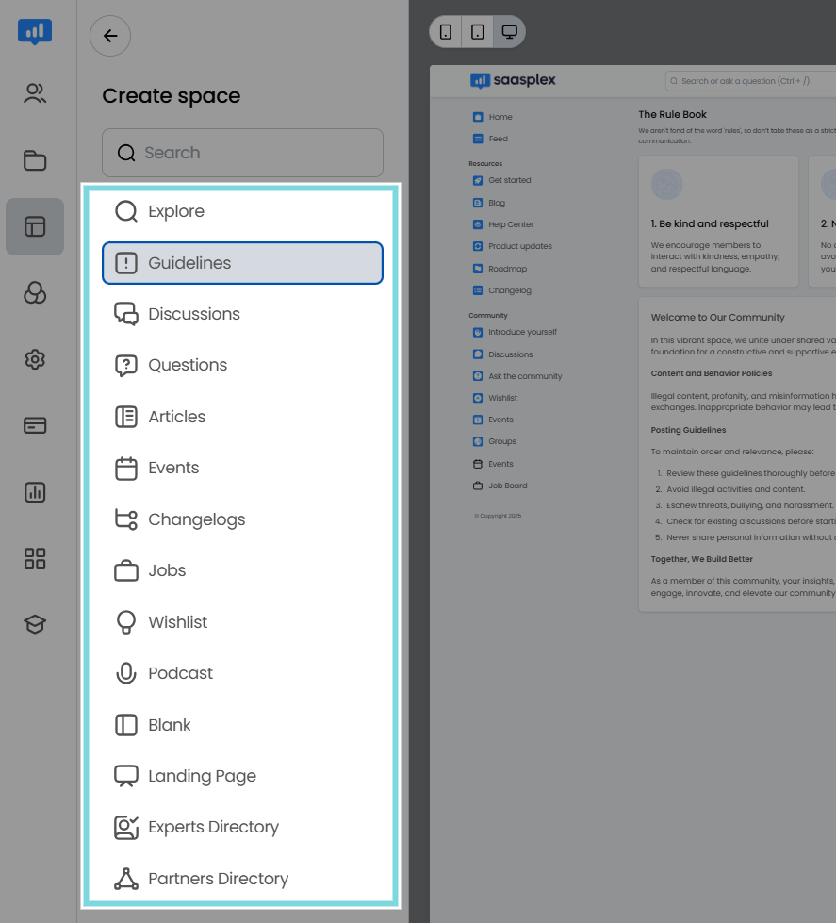
Task: Open the graduation cap icon in the sidebar
Action: [x=35, y=624]
